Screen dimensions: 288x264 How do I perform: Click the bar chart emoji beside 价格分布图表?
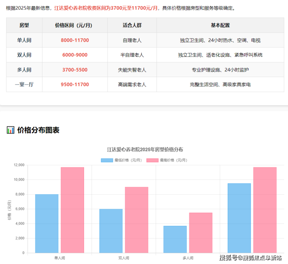click(x=11, y=130)
